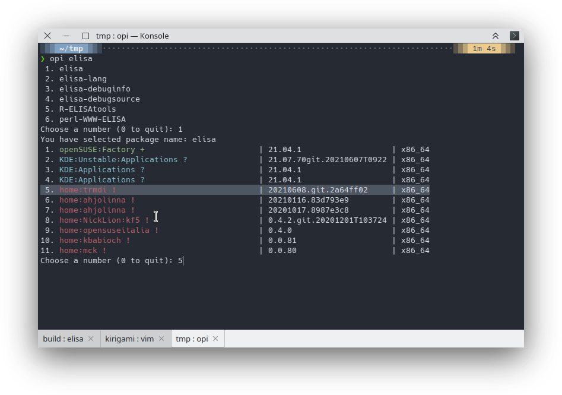562x395 pixels.
Task: Click version 0.0.81
Action: (x=282, y=241)
